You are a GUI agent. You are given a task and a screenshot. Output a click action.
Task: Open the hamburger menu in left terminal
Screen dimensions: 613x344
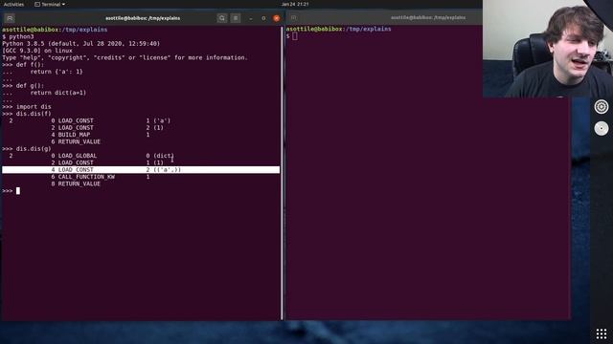pos(236,18)
